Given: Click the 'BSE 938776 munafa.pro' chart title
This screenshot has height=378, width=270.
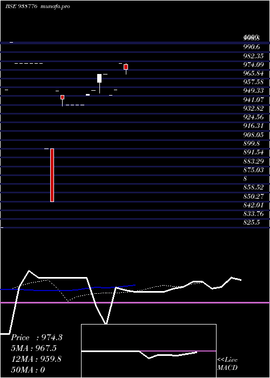Looking at the screenshot, I should [x=38, y=6].
